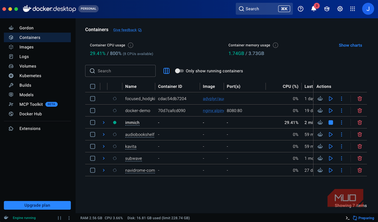Expand the navidrome-com stack
Screen dimensions: 378x222
(104, 170)
